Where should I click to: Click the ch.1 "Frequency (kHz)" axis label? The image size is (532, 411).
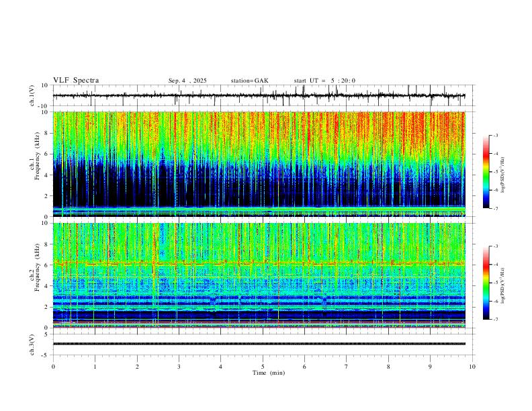tap(38, 154)
